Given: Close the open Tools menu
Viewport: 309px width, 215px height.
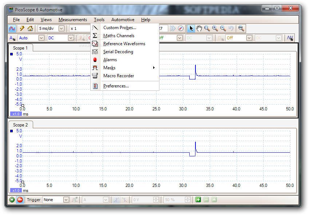Looking at the screenshot, I should pyautogui.click(x=99, y=20).
